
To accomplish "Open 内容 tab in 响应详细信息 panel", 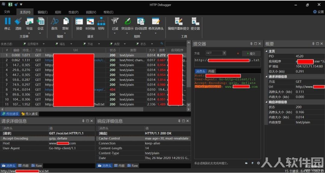I will tap(119, 165).
